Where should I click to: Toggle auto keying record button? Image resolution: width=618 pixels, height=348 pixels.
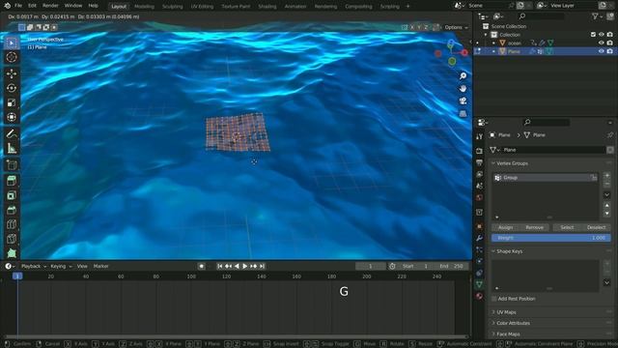point(202,267)
